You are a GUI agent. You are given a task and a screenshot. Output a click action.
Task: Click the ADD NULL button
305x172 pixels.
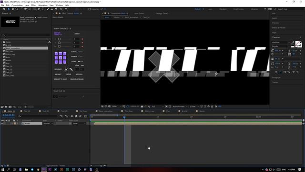pos(79,75)
